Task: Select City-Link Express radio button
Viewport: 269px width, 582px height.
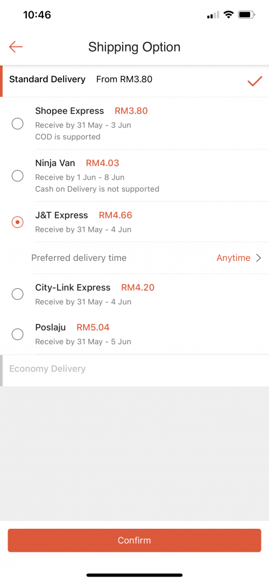Action: point(17,294)
